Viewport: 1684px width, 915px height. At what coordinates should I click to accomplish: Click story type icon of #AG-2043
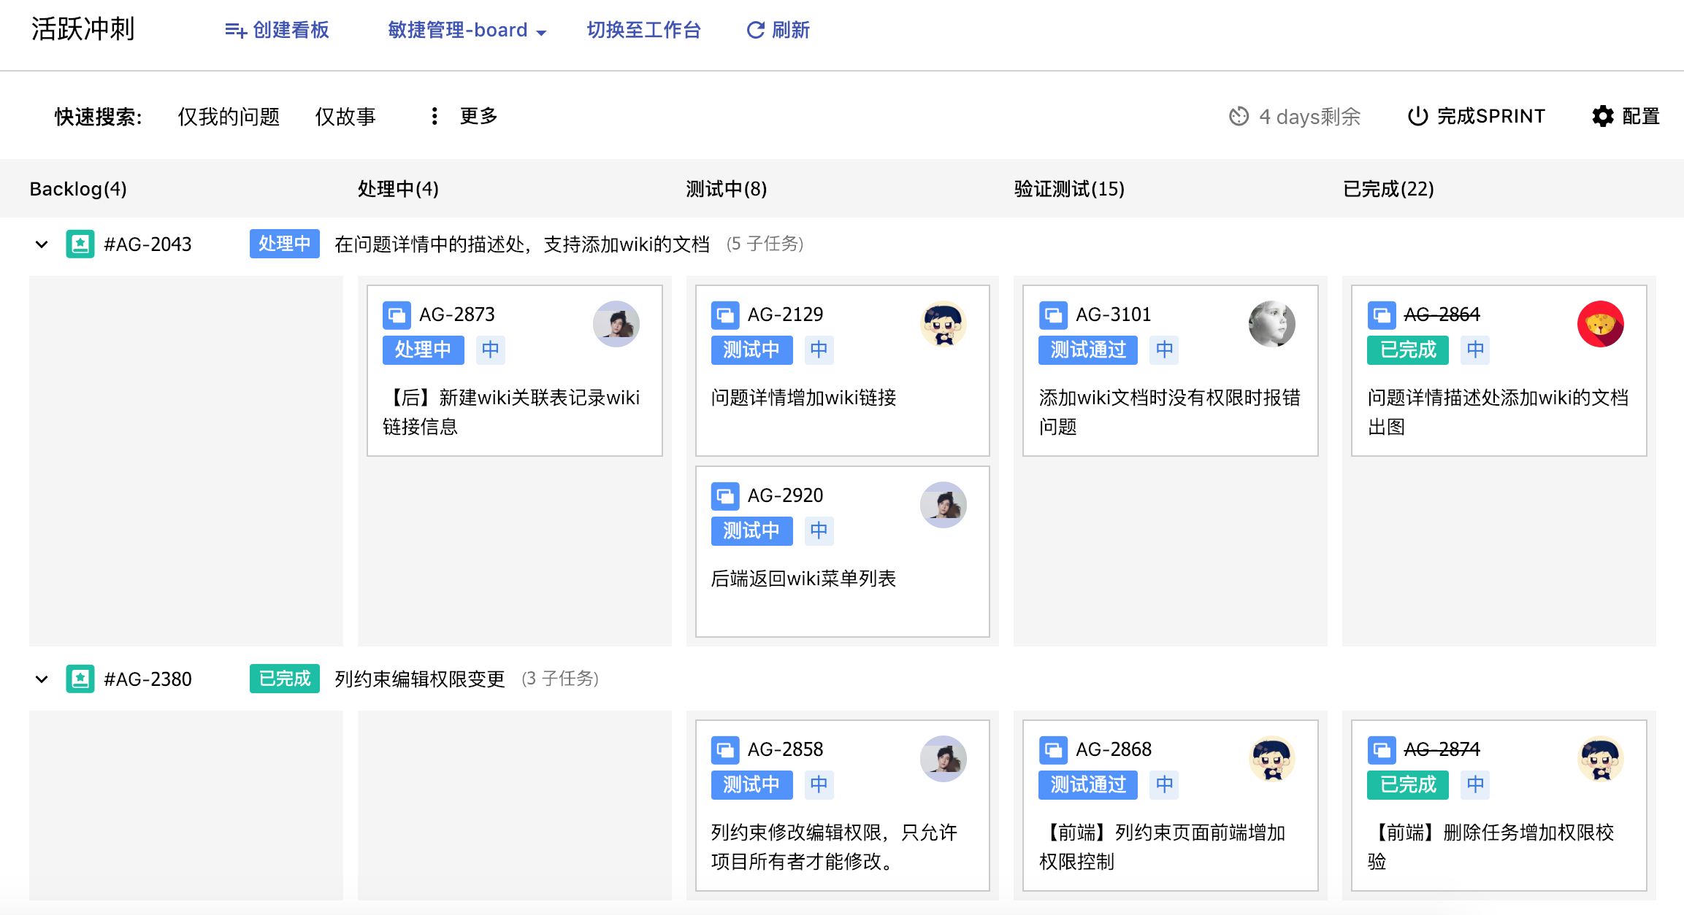(80, 244)
